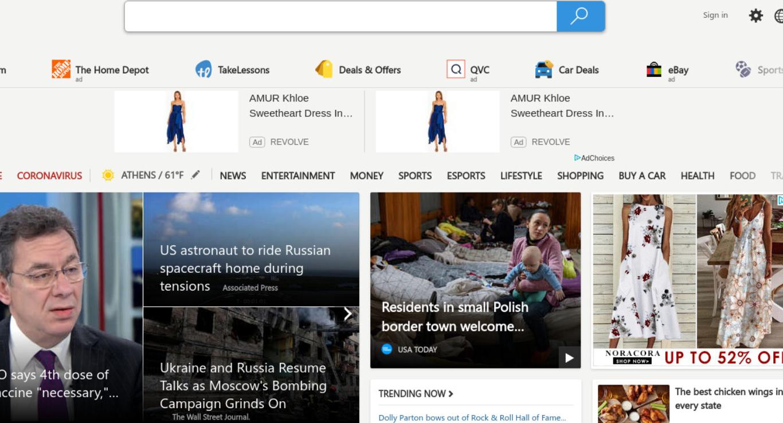This screenshot has height=423, width=783.
Task: Click the QVC shortcut icon
Action: 456,69
